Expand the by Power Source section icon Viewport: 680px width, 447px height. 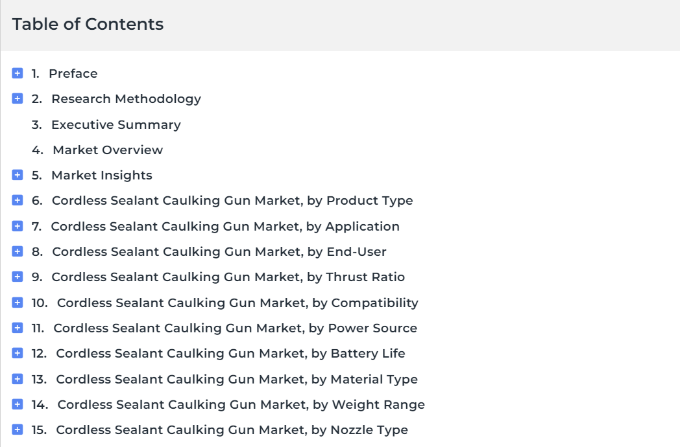(18, 328)
